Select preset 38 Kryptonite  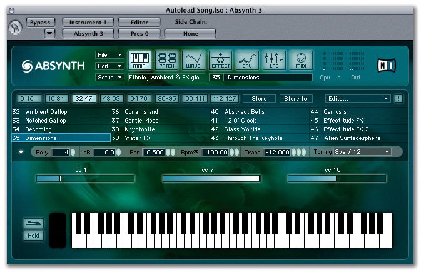[161, 129]
